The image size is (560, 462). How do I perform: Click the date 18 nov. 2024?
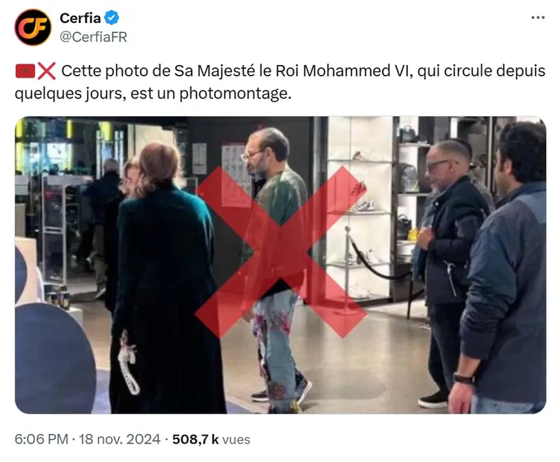click(120, 439)
